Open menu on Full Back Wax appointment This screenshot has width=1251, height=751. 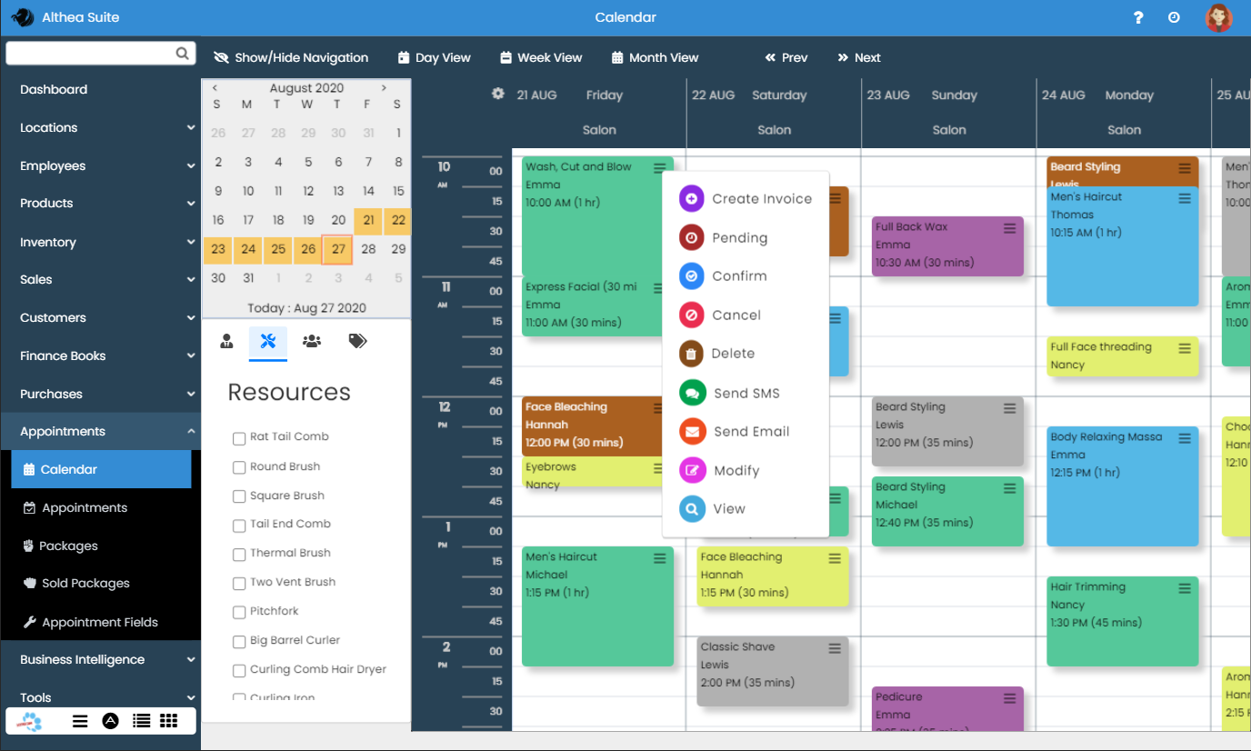[x=1009, y=228]
